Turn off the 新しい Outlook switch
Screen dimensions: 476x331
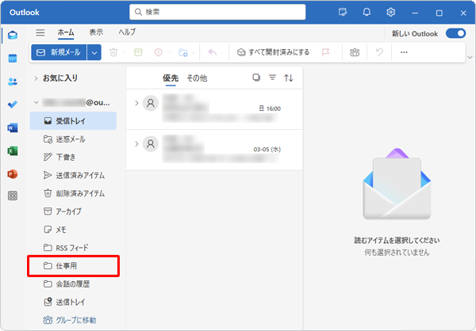pyautogui.click(x=455, y=33)
